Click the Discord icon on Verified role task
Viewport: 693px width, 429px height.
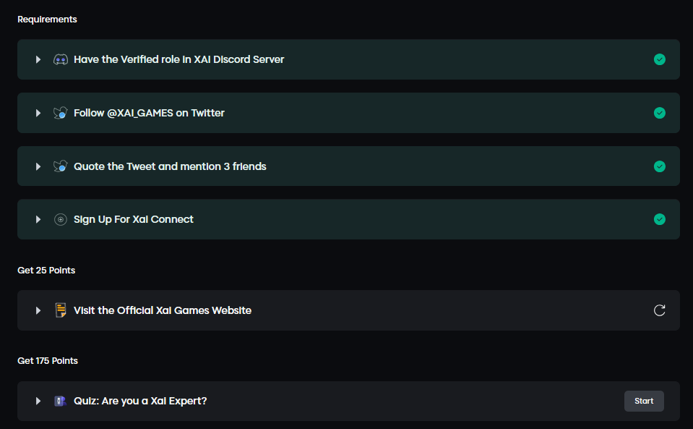61,59
